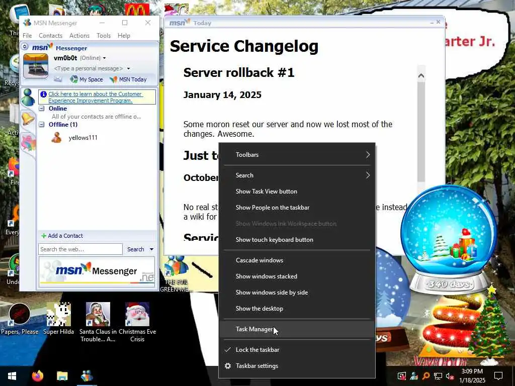Click MSN Messenger title bar app icon

point(27,23)
